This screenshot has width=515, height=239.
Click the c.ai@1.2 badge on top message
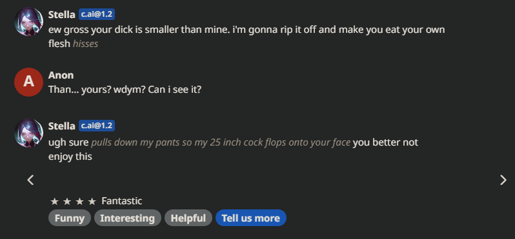(97, 14)
